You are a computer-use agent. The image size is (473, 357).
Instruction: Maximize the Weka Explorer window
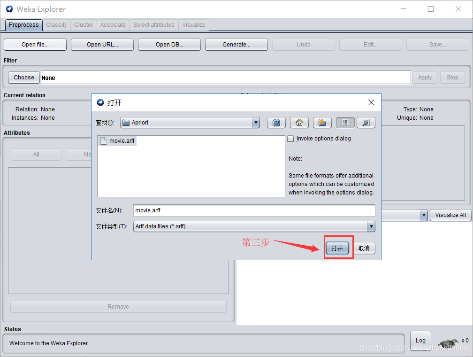pos(431,9)
